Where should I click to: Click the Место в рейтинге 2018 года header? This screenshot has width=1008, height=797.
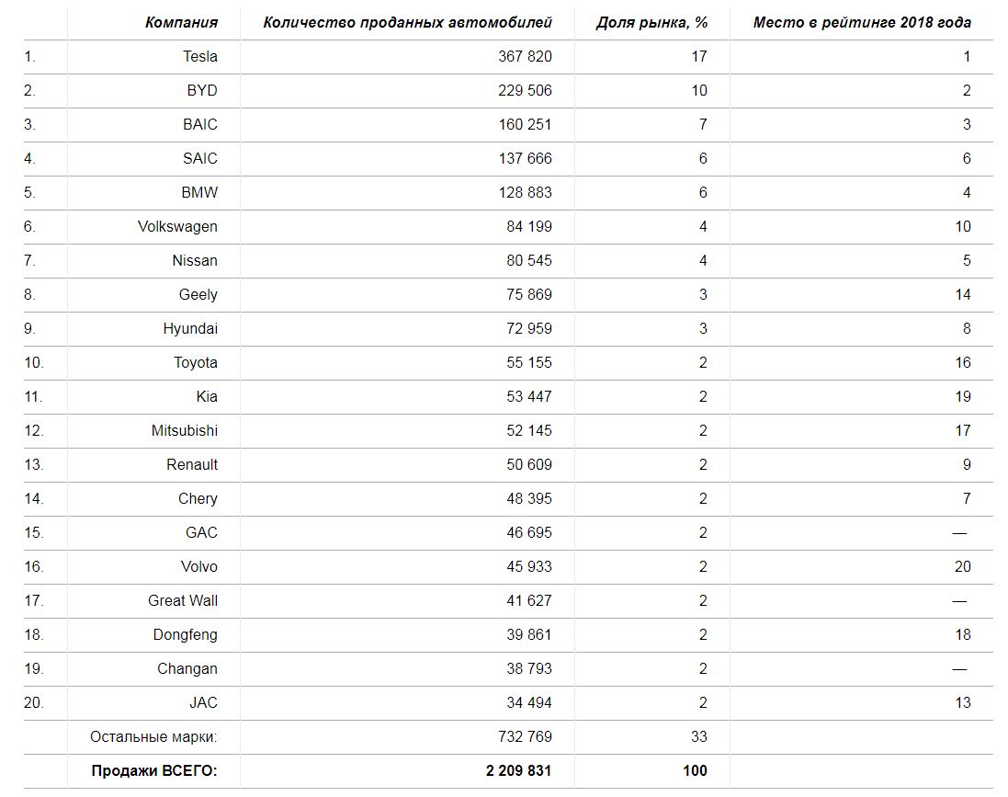pyautogui.click(x=862, y=22)
